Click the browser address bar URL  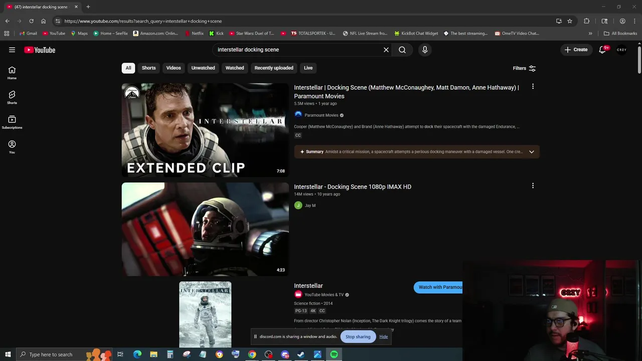143,21
